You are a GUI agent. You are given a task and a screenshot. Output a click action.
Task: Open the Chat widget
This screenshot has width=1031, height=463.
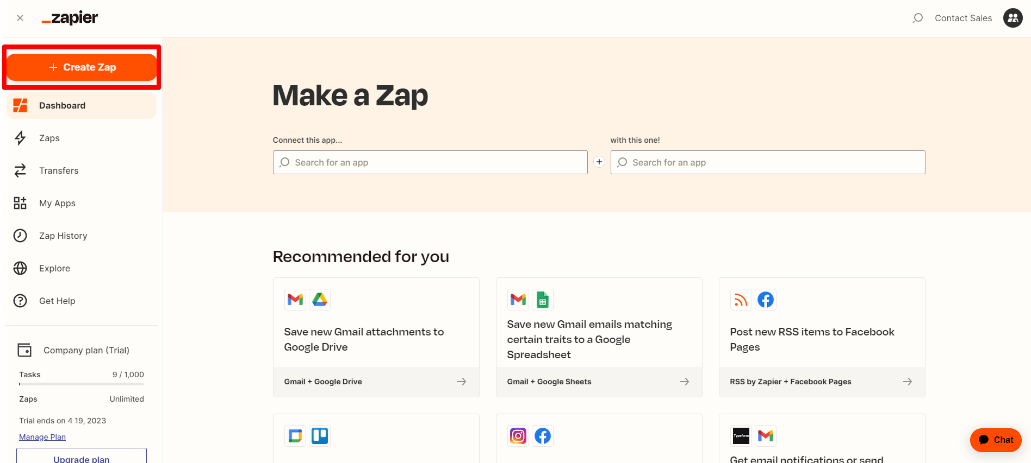click(996, 440)
